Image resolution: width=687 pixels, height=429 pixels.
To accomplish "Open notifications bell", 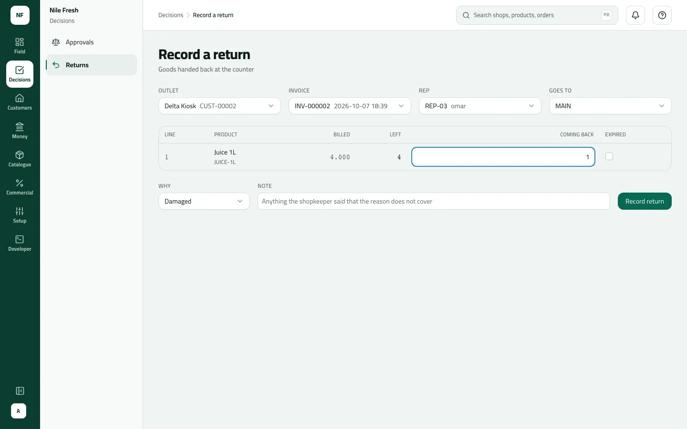I will [635, 15].
